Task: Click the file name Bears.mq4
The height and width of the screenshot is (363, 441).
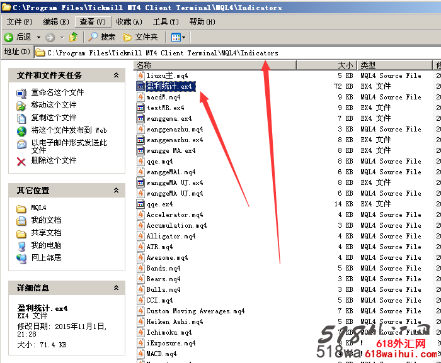Action: coord(163,279)
